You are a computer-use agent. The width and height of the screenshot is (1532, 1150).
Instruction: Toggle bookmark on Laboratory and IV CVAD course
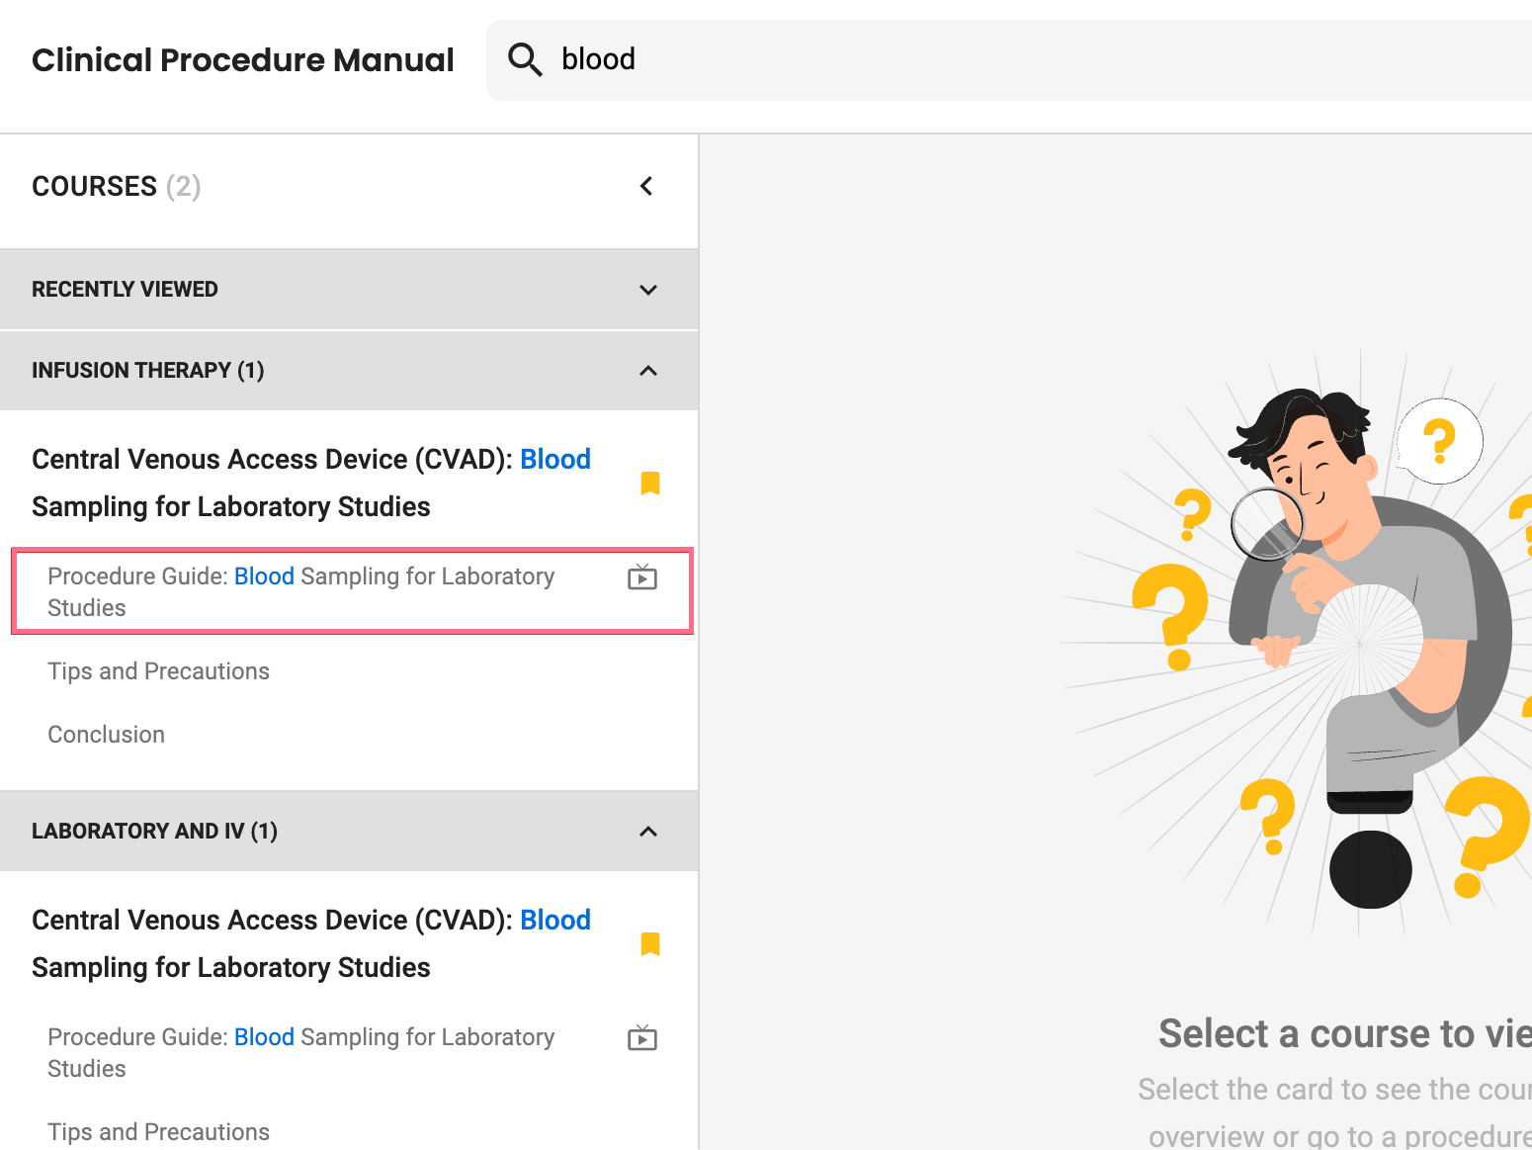650,943
